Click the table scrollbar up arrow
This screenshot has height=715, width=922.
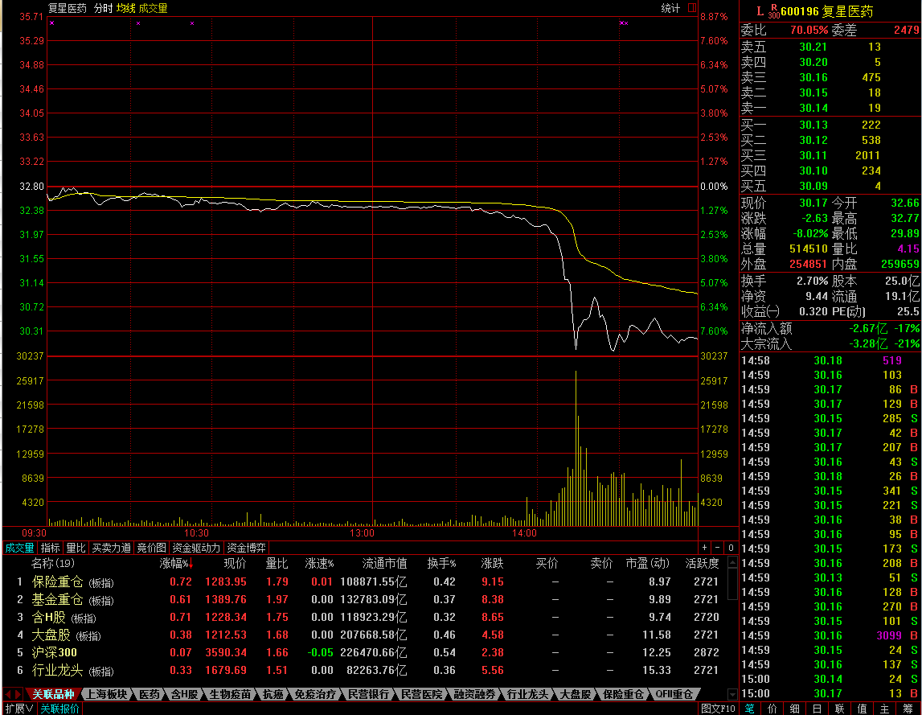[x=731, y=563]
